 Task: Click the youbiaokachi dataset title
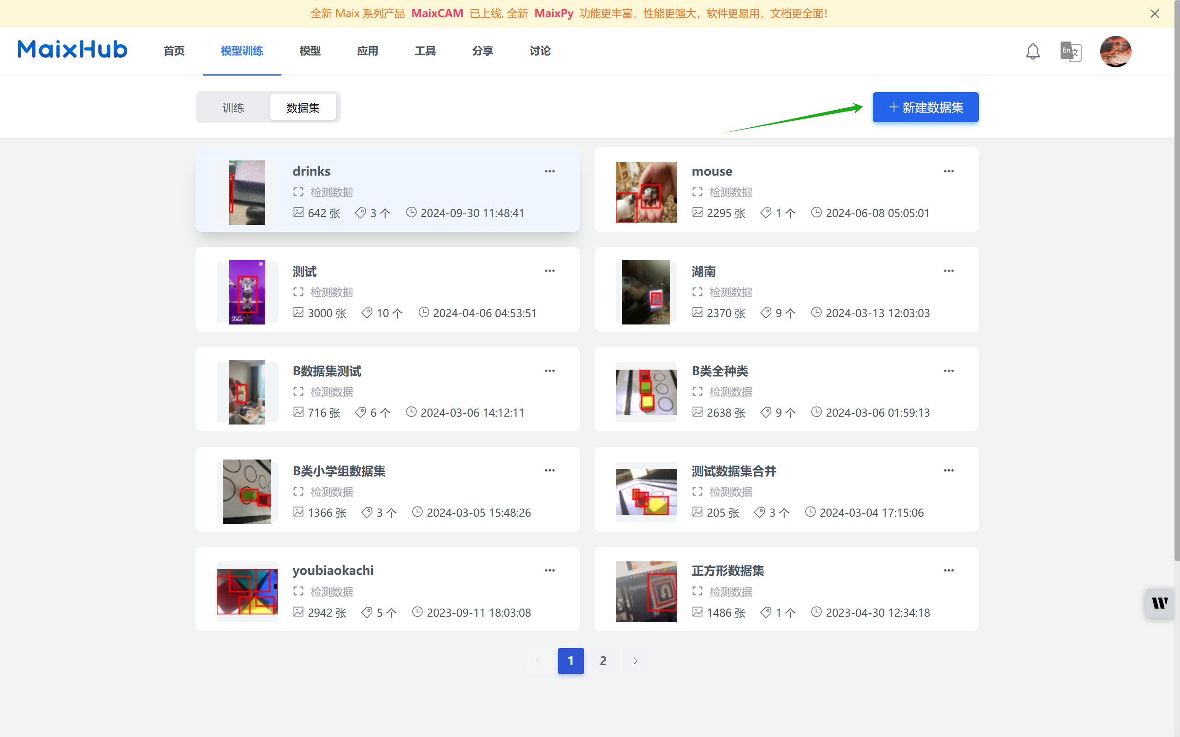[333, 570]
